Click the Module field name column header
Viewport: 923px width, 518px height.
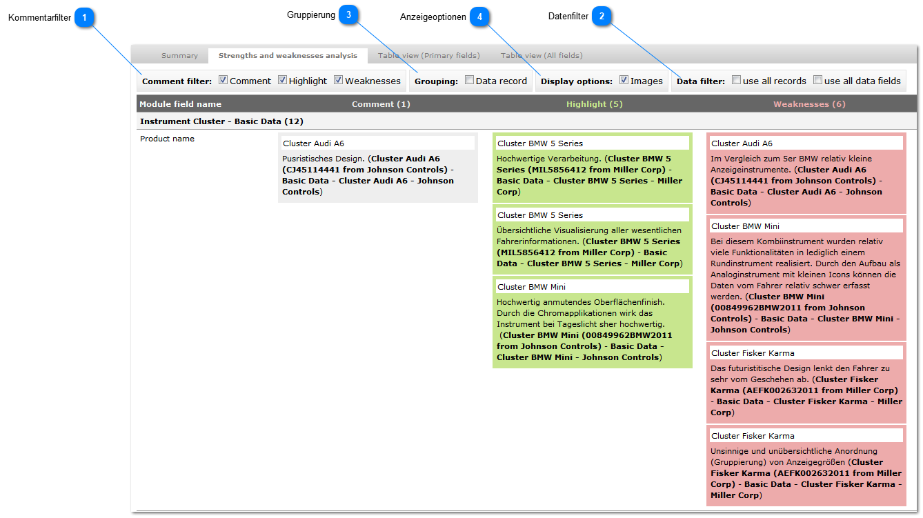click(x=181, y=104)
